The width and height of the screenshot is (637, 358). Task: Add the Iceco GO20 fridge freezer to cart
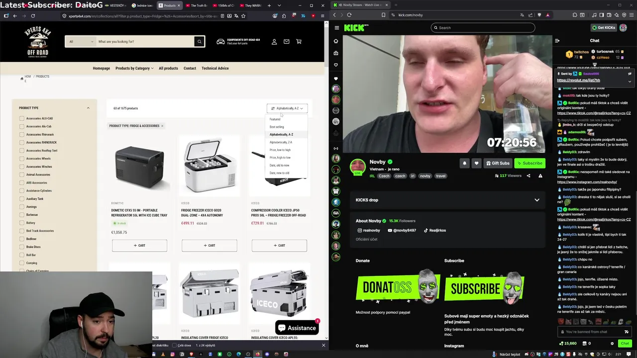pos(209,245)
